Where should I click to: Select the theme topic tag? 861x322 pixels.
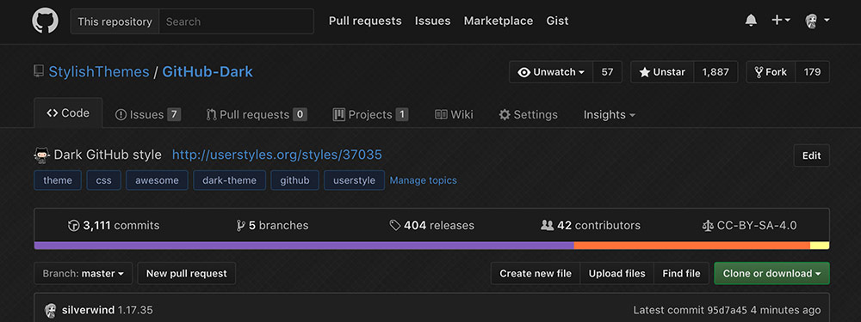58,180
